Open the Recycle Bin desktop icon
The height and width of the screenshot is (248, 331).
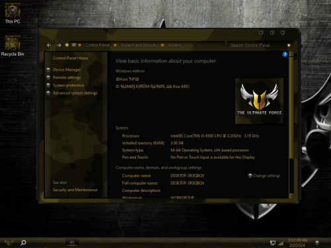click(x=13, y=46)
